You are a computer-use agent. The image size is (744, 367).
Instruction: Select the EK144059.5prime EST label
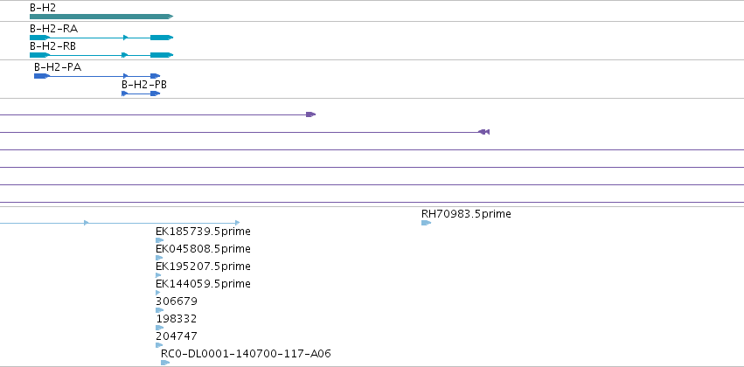[x=203, y=283]
